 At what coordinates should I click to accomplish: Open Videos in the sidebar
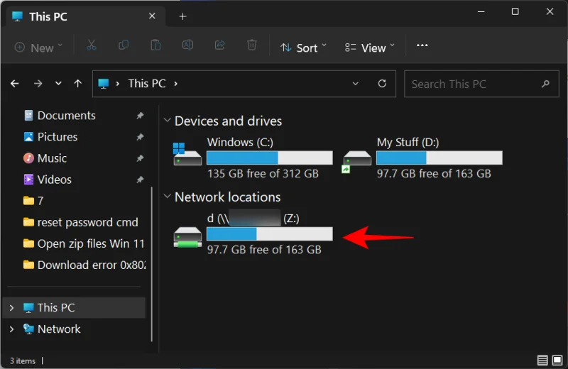[48, 180]
